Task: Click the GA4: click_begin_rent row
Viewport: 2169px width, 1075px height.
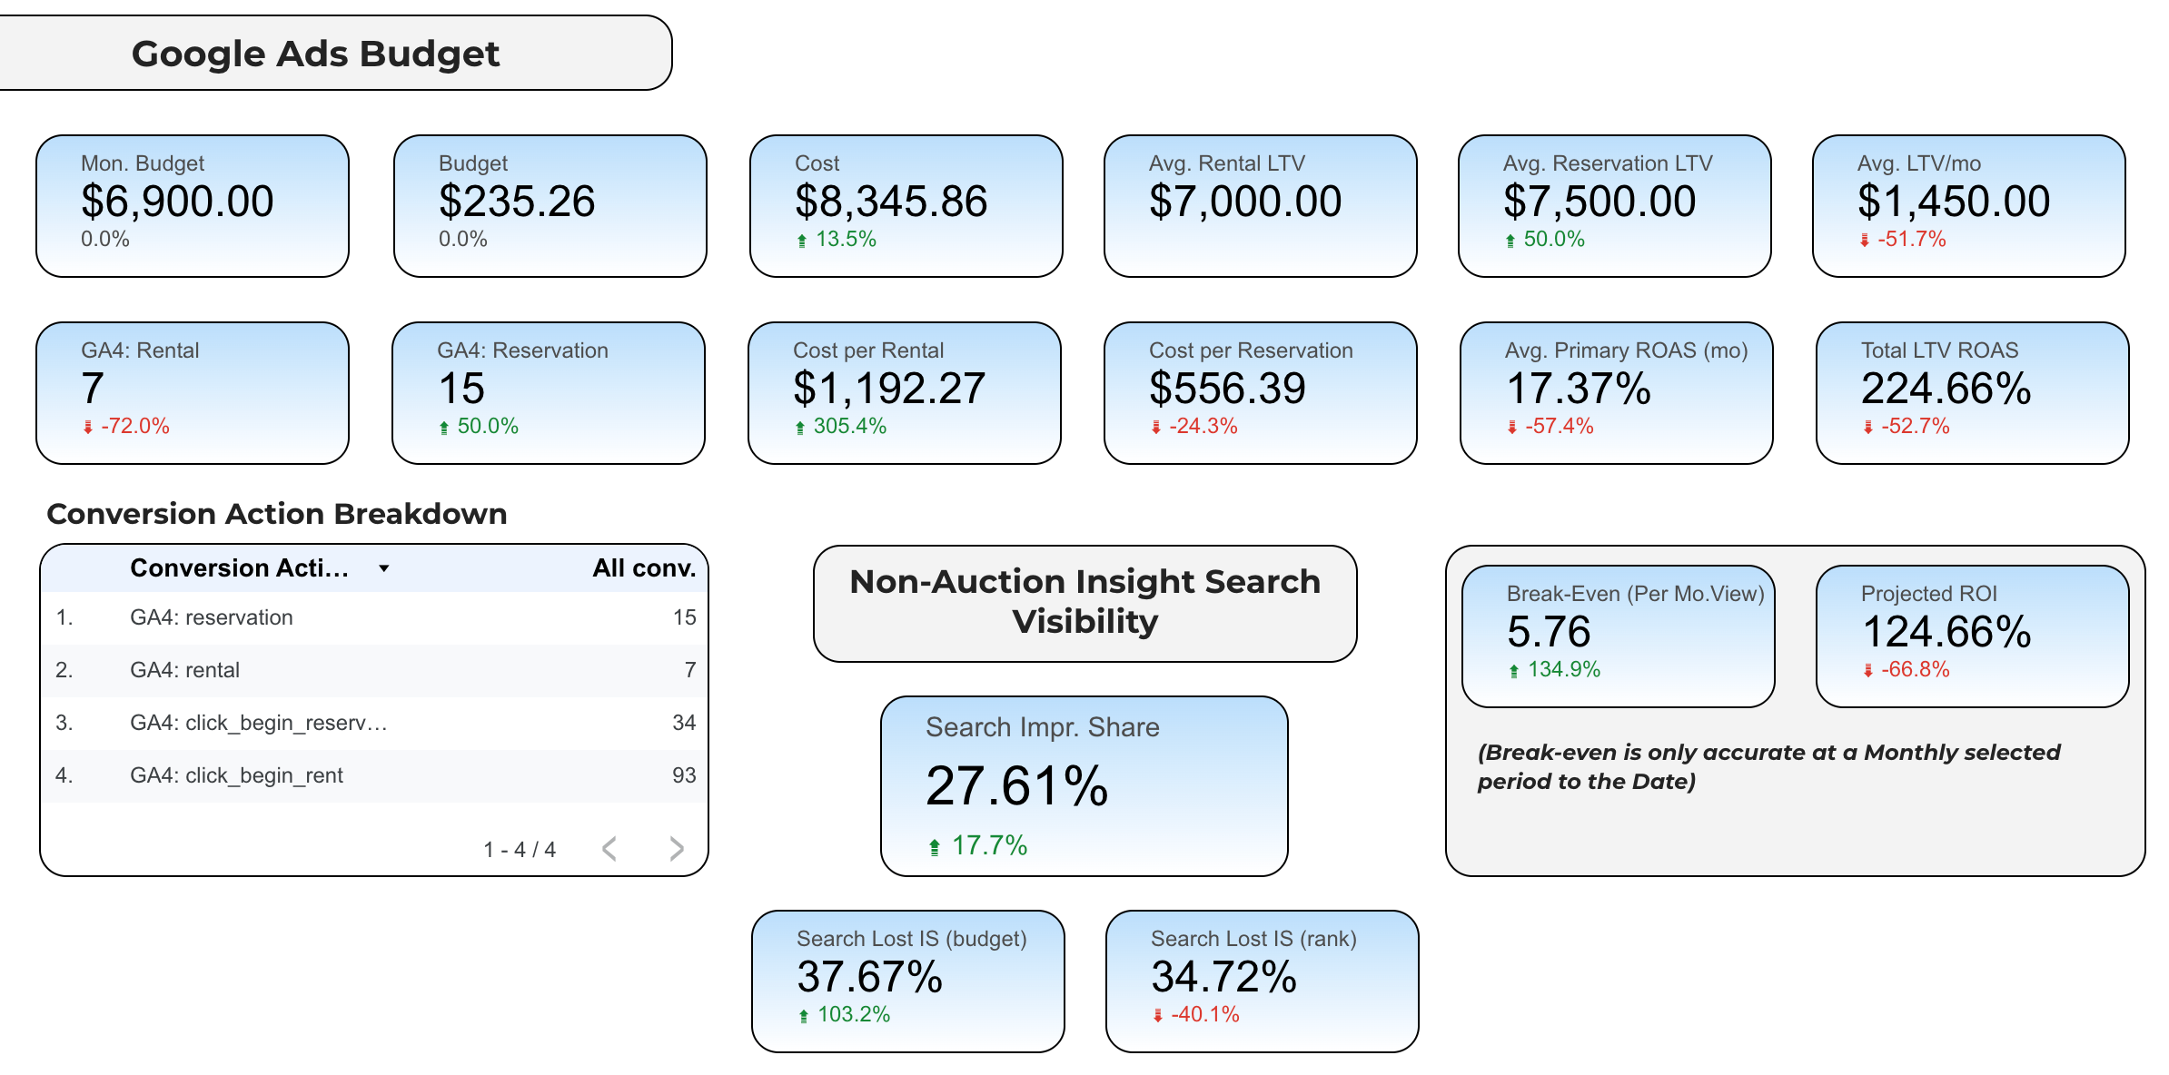Action: [x=374, y=775]
